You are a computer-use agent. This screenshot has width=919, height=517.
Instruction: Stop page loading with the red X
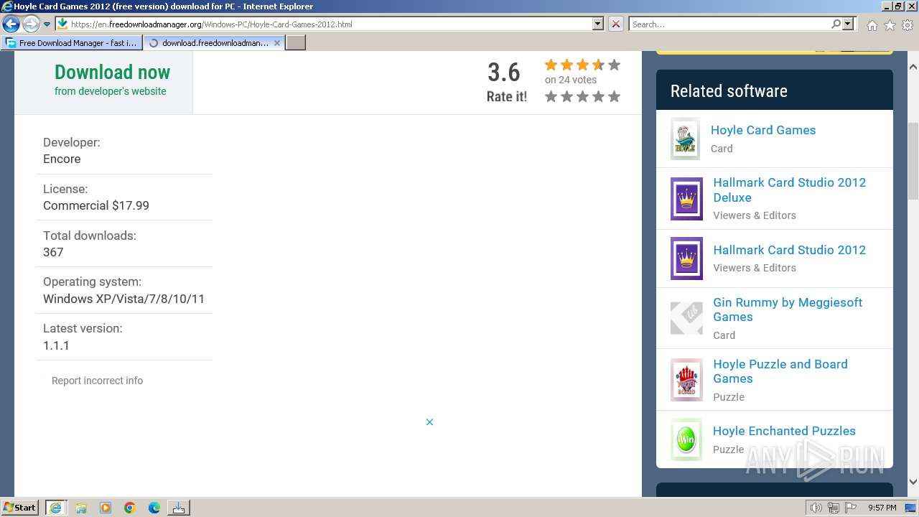616,24
